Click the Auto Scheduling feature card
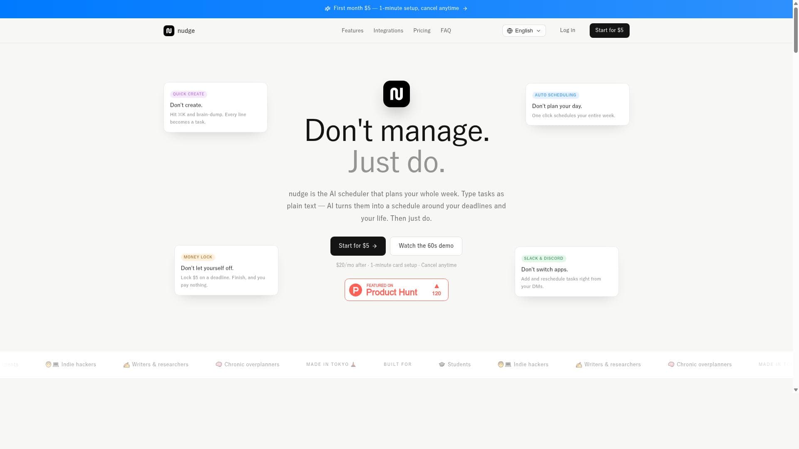Screen dimensions: 799x449 click(578, 104)
